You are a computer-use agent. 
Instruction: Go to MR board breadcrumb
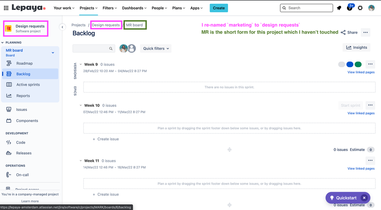134,25
